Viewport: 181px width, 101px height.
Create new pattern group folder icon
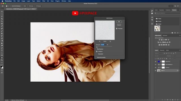172,33
